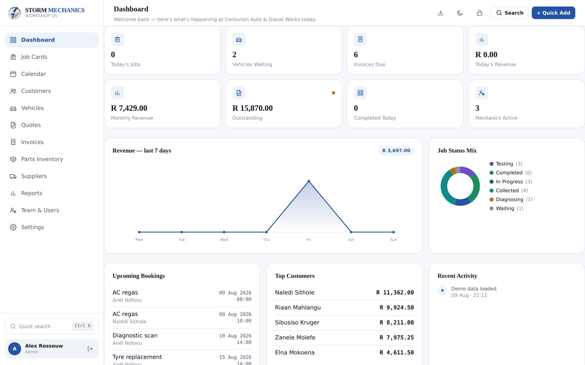Navigate to Customers
The height and width of the screenshot is (365, 585).
(52, 91)
